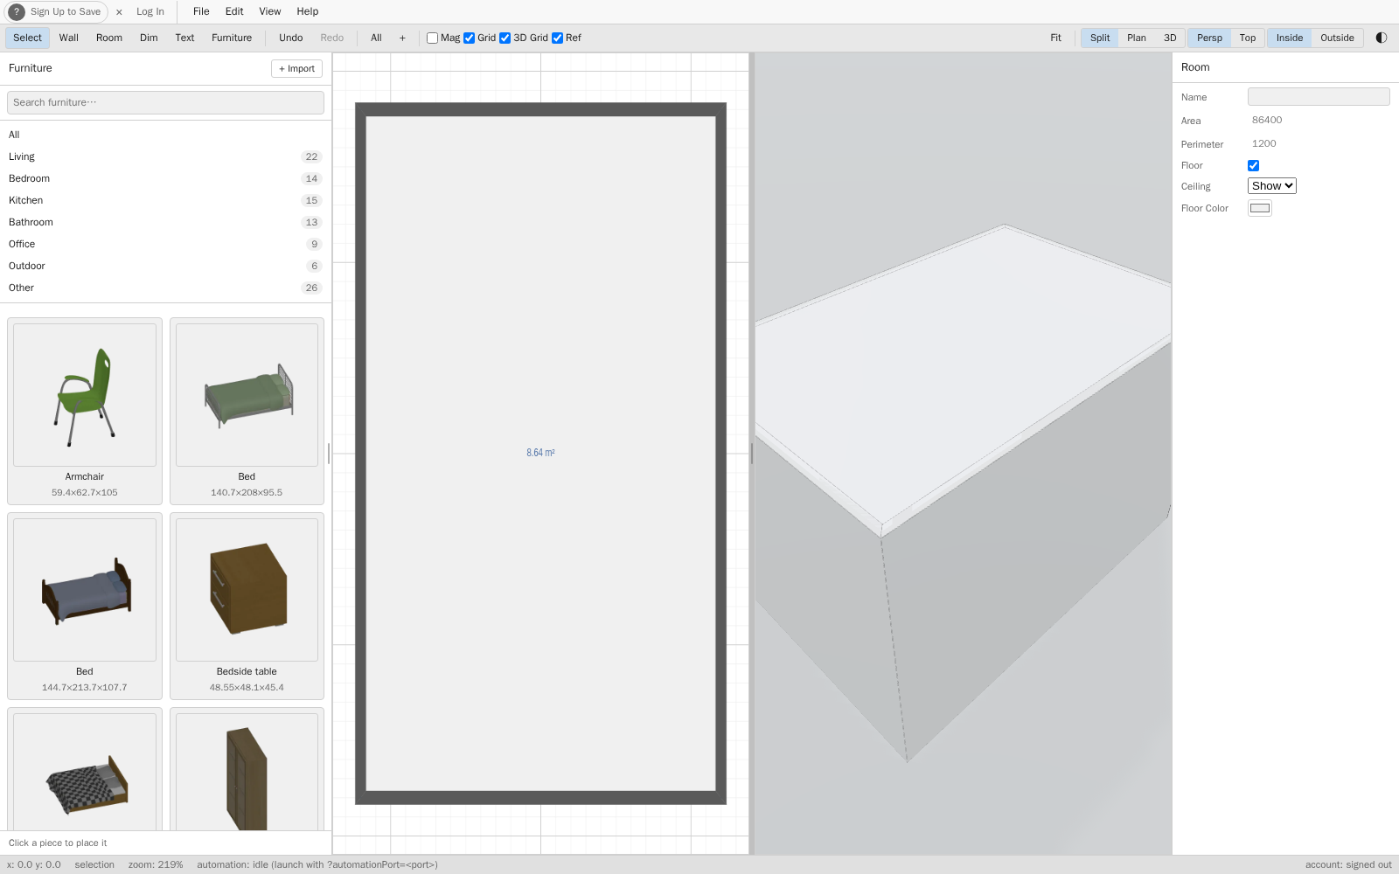Select the Dim dimension tool
The height and width of the screenshot is (874, 1399).
149,38
